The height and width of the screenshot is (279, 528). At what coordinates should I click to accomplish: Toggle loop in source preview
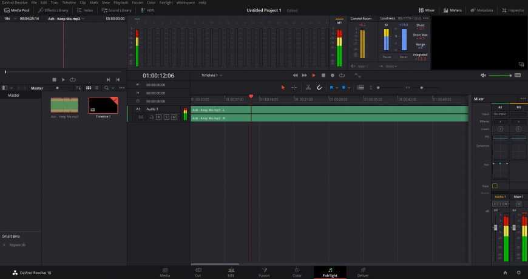click(x=72, y=80)
